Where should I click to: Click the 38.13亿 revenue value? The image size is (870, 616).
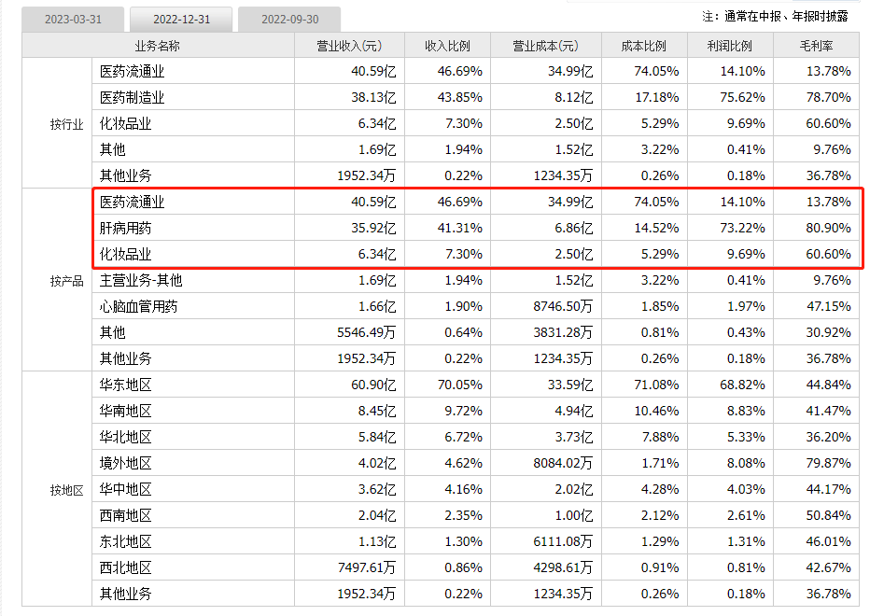(373, 98)
